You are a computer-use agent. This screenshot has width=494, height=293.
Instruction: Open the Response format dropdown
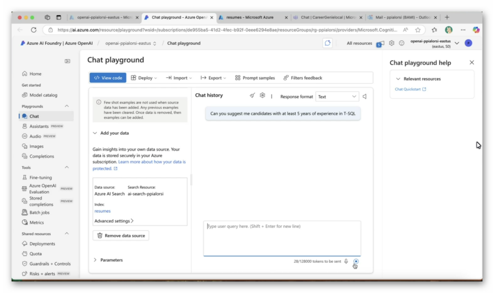tap(337, 97)
